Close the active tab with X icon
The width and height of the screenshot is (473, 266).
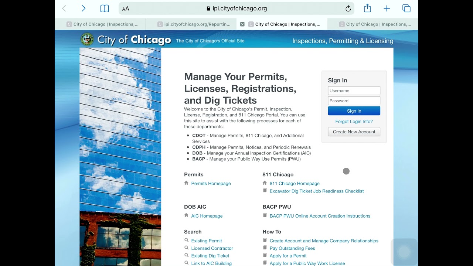pos(242,24)
